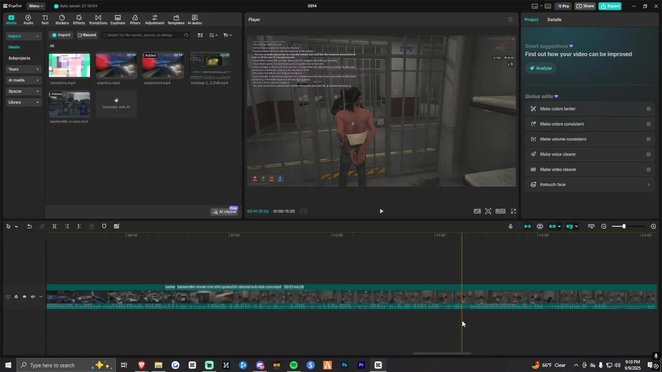Click the horizontal timeline scrollbar
The height and width of the screenshot is (372, 662).
[x=442, y=353]
